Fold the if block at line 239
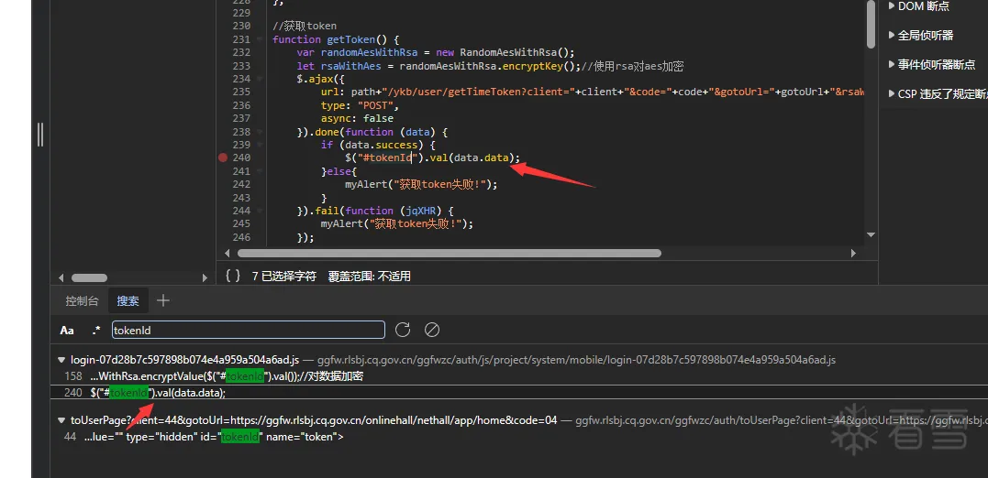 [x=260, y=146]
